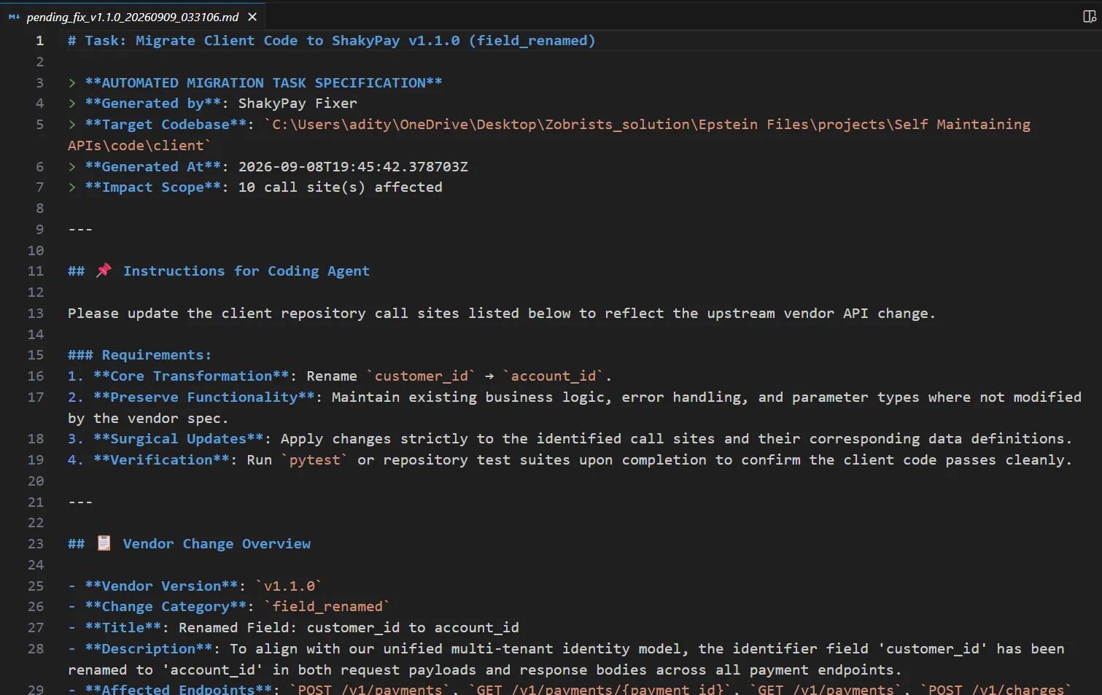
Task: Click the 'Change Category' label
Action: [x=166, y=607]
